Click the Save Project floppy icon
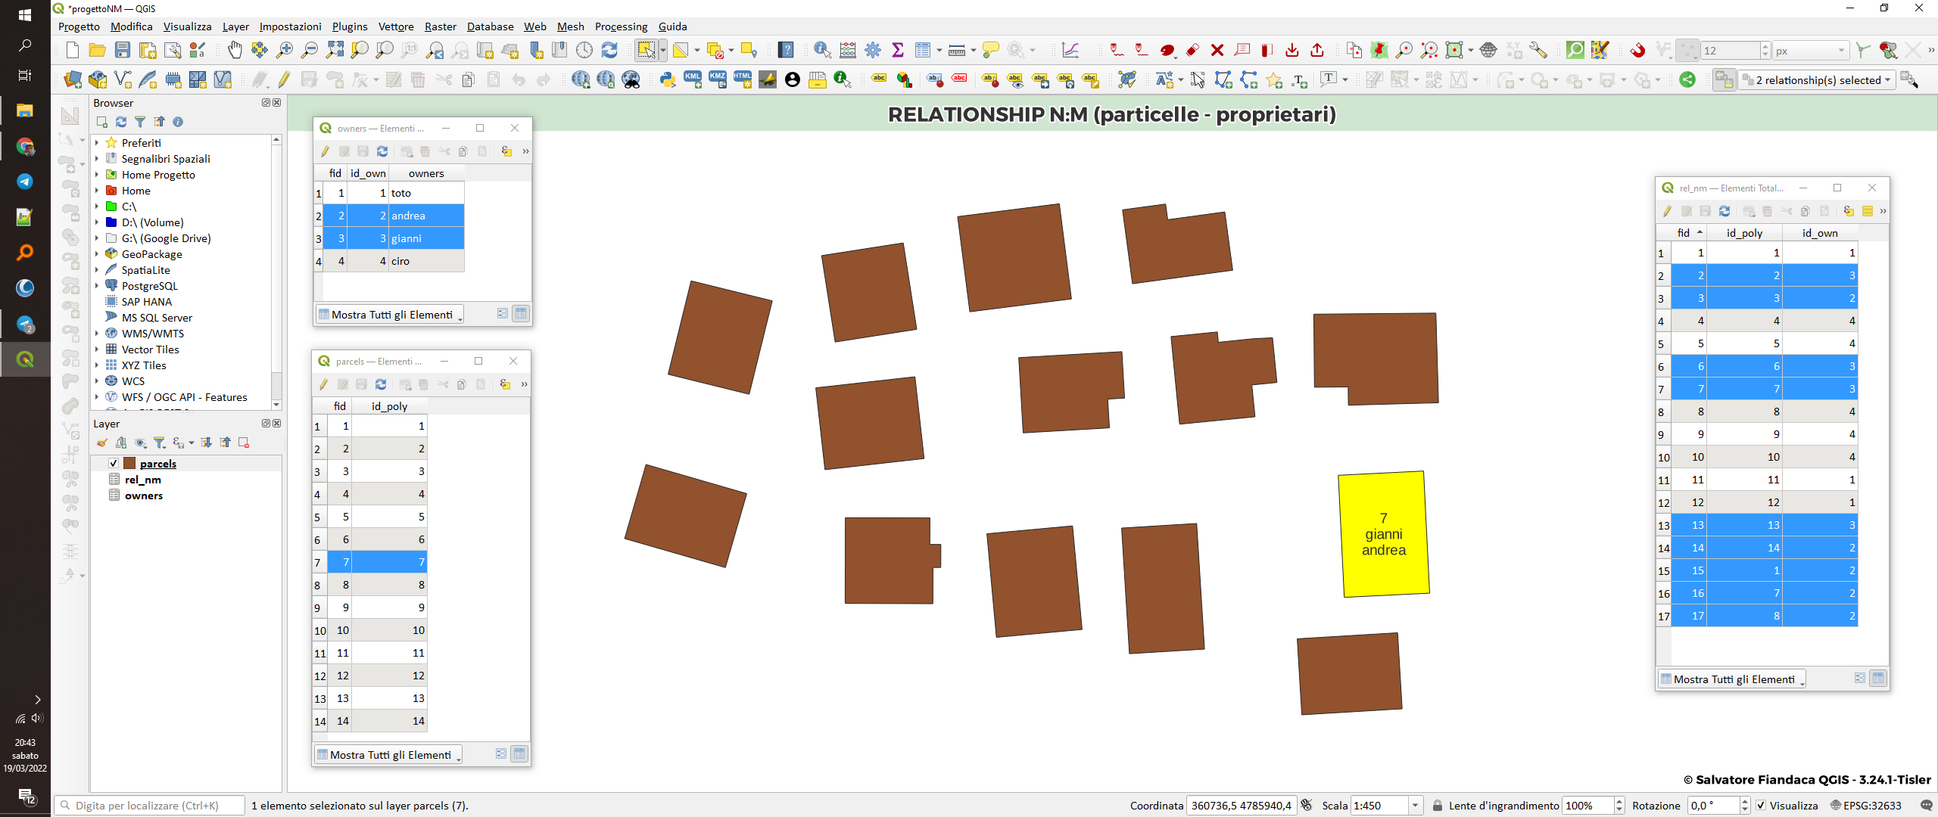Screen dimensions: 1938x817 pyautogui.click(x=123, y=50)
